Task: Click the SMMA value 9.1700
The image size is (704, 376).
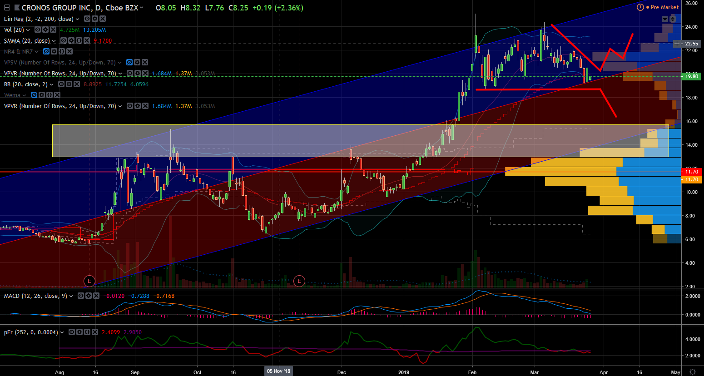Action: 103,41
